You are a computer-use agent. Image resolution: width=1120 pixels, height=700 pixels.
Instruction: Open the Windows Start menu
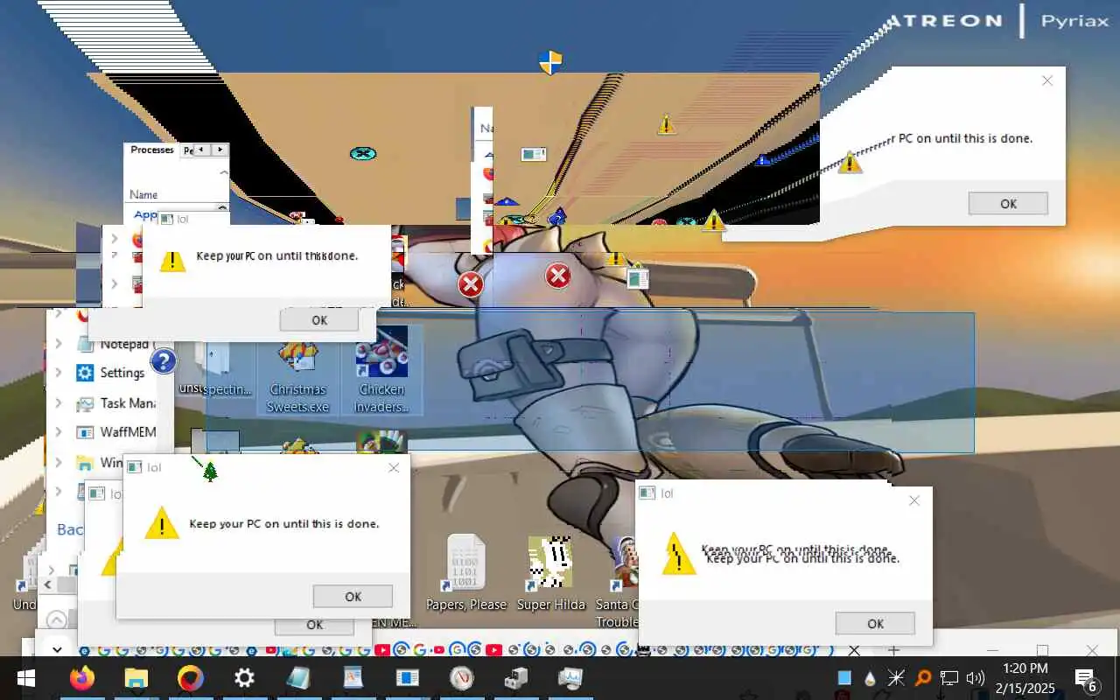pos(25,678)
